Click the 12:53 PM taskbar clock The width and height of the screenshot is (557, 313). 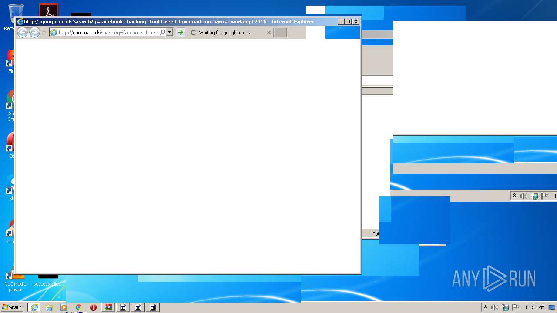(535, 307)
